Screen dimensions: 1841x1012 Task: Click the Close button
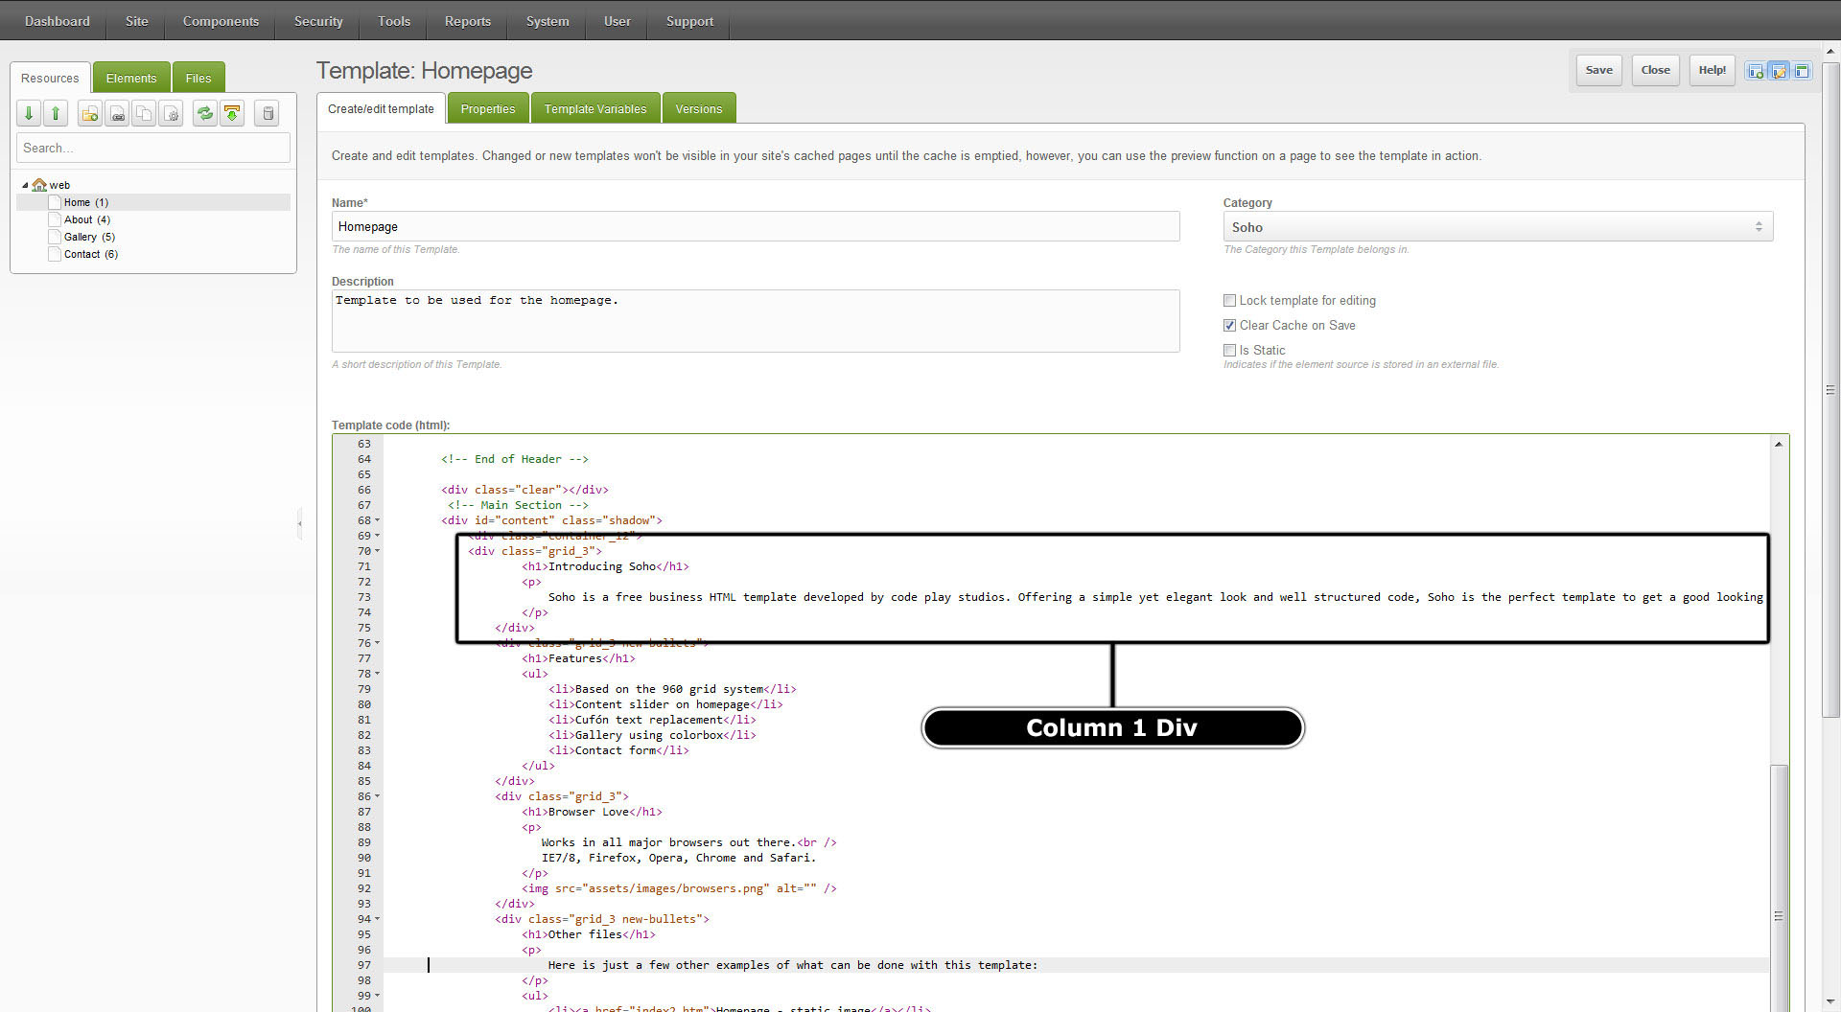point(1656,70)
